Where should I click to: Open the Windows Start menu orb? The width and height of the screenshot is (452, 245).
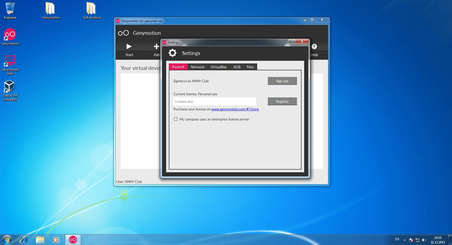click(x=7, y=240)
